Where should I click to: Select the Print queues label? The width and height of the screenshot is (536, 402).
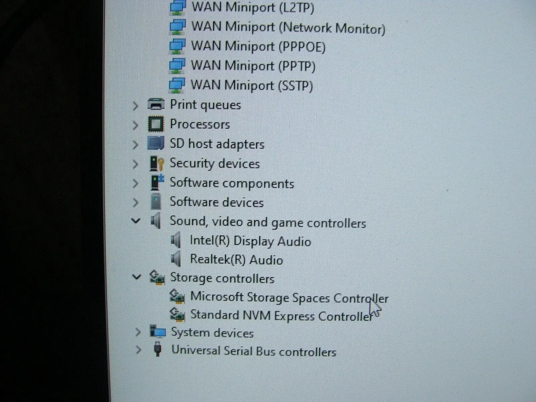(x=205, y=105)
